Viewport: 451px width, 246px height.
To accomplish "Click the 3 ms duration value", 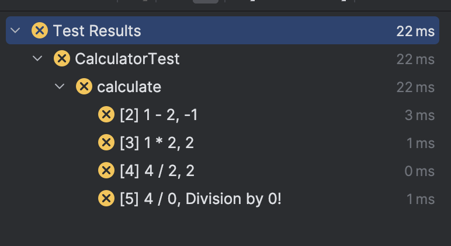I will (419, 115).
